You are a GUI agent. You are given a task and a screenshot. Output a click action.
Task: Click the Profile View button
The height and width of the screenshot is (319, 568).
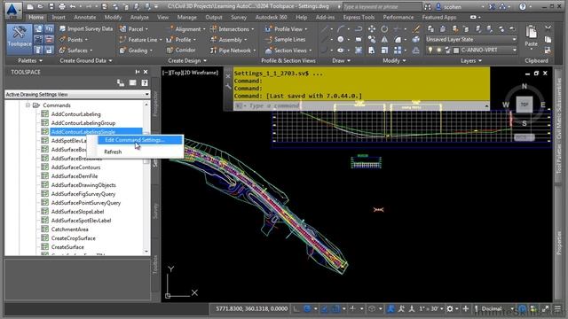(x=286, y=29)
